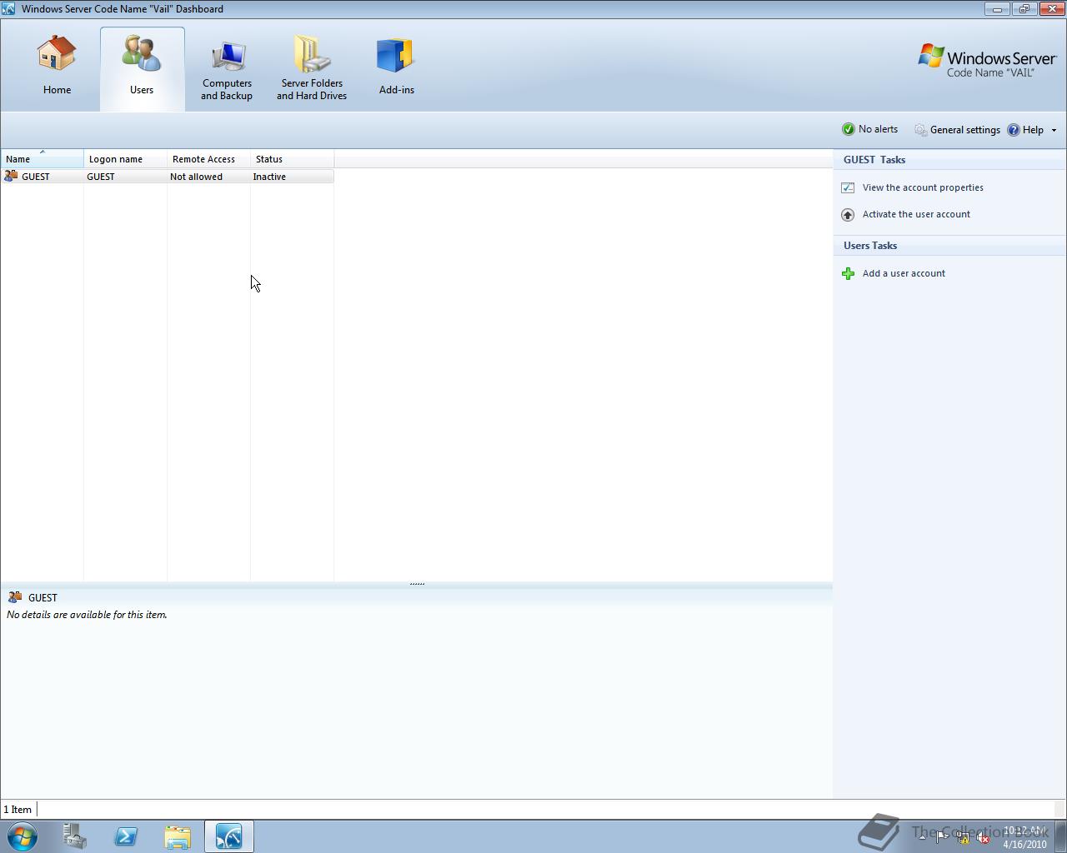View the account properties
The height and width of the screenshot is (853, 1067).
(x=923, y=187)
